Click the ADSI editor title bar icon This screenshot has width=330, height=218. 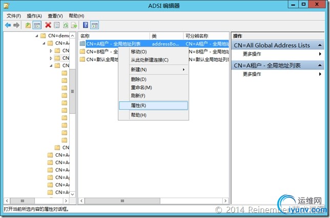tap(6, 6)
